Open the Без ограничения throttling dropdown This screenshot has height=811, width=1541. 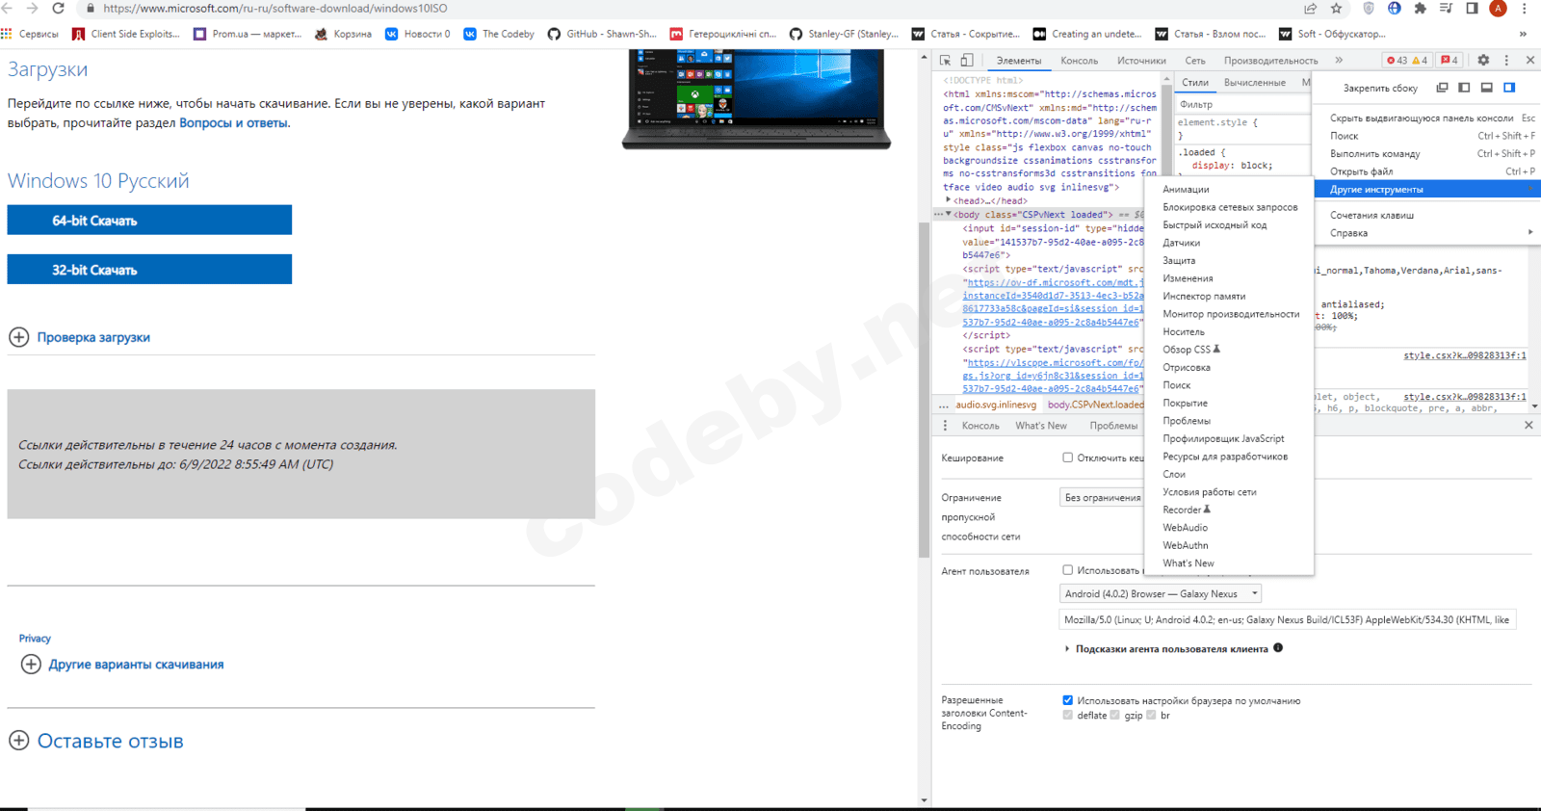point(1103,497)
